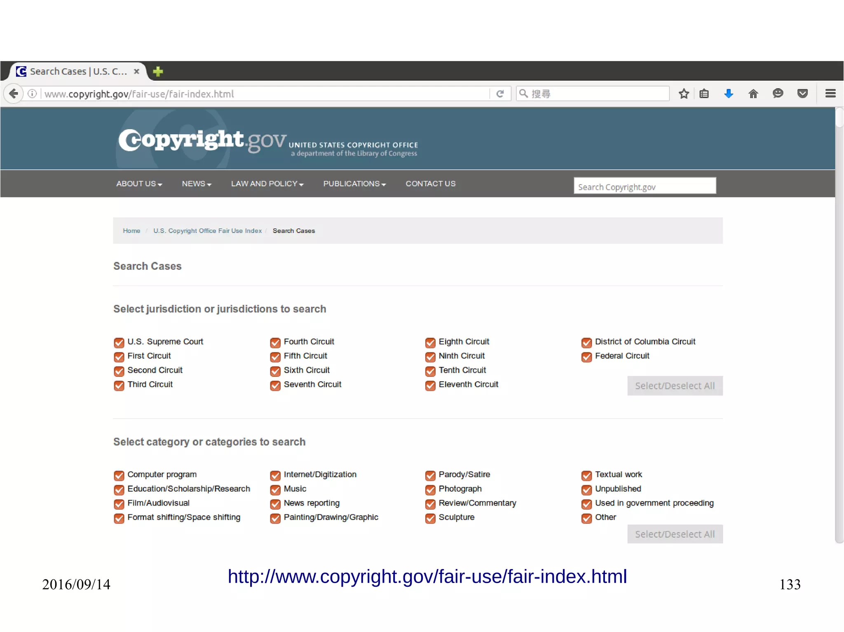Expand the Publications dropdown menu
The height and width of the screenshot is (632, 844).
pyautogui.click(x=354, y=184)
